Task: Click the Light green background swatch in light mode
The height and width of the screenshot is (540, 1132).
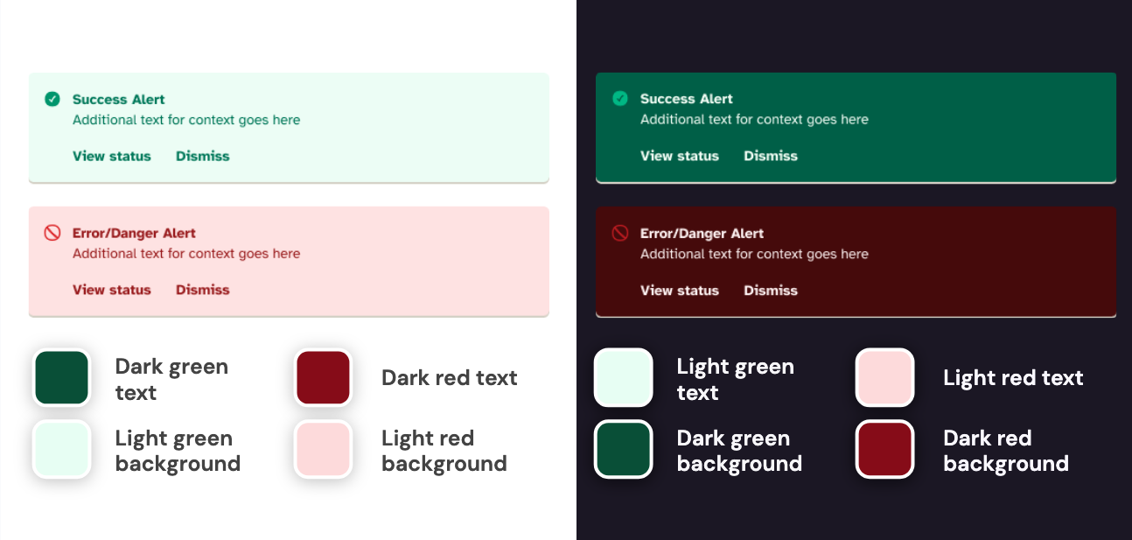Action: pyautogui.click(x=61, y=449)
